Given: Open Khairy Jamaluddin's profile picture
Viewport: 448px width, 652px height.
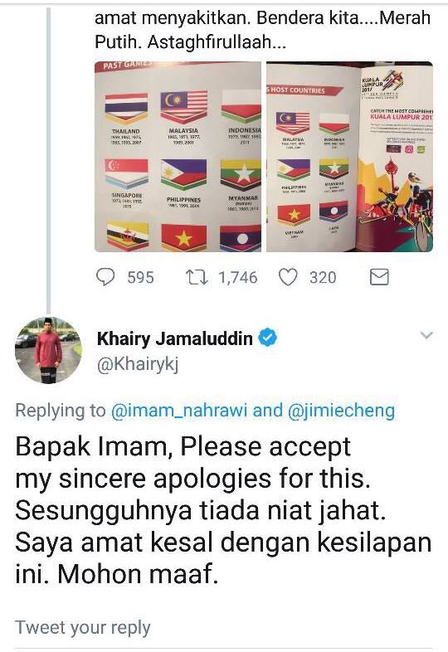Looking at the screenshot, I should tap(48, 350).
